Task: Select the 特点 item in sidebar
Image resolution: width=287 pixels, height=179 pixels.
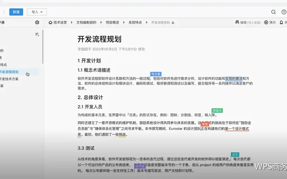Action: 4,64
